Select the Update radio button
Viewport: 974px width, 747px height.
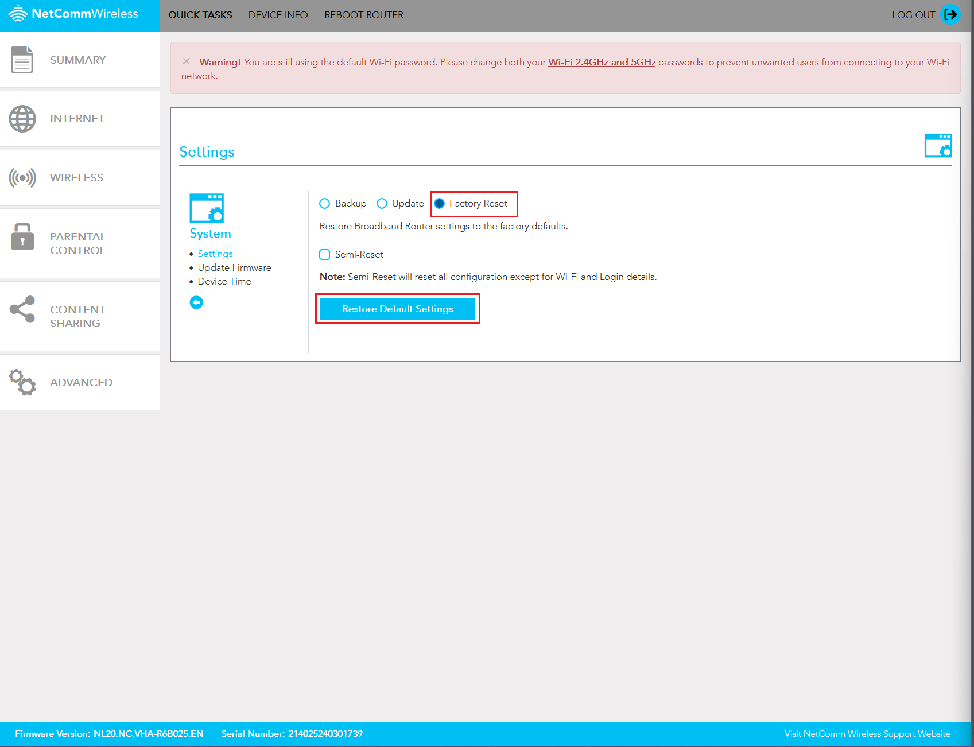pyautogui.click(x=382, y=203)
